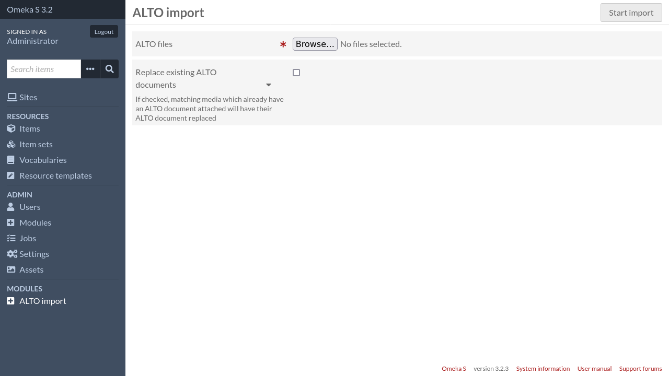Click the ALTO import module icon
This screenshot has width=669, height=376.
[11, 300]
